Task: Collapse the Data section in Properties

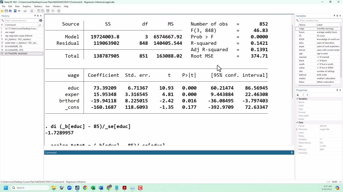Action: click(x=297, y=122)
